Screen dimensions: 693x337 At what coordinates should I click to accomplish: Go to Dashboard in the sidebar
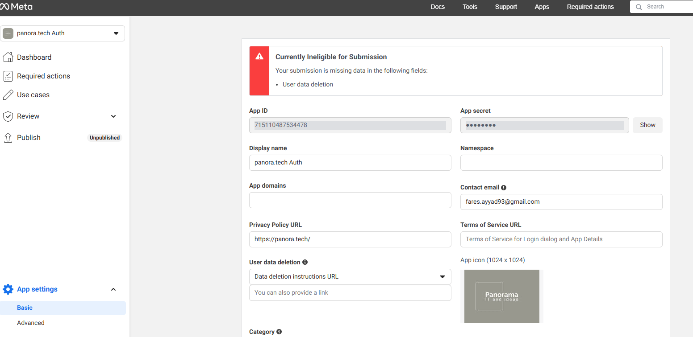34,57
